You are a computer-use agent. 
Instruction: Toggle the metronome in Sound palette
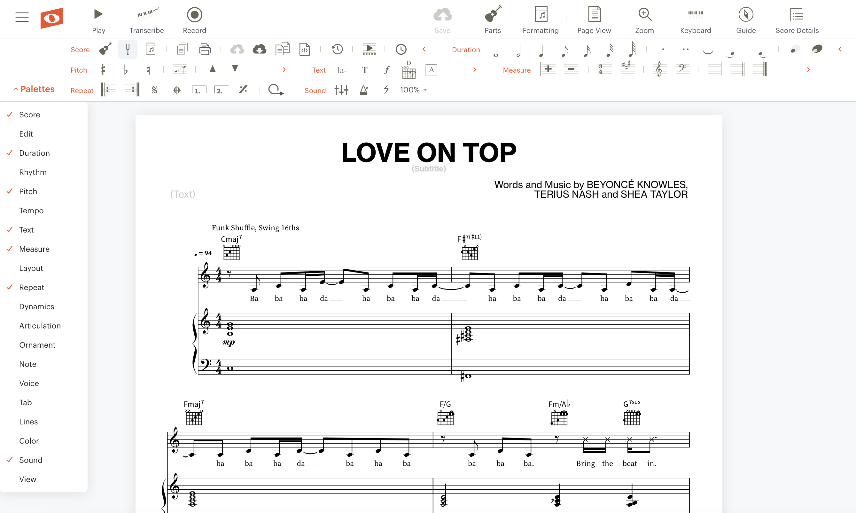[364, 90]
